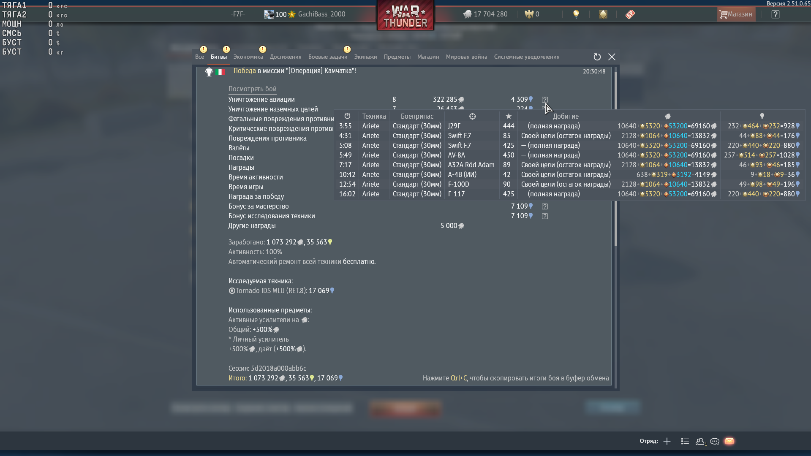Open chat speech bubble icon
Image resolution: width=811 pixels, height=456 pixels.
[x=715, y=441]
